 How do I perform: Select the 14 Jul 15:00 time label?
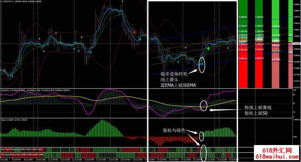(174, 160)
